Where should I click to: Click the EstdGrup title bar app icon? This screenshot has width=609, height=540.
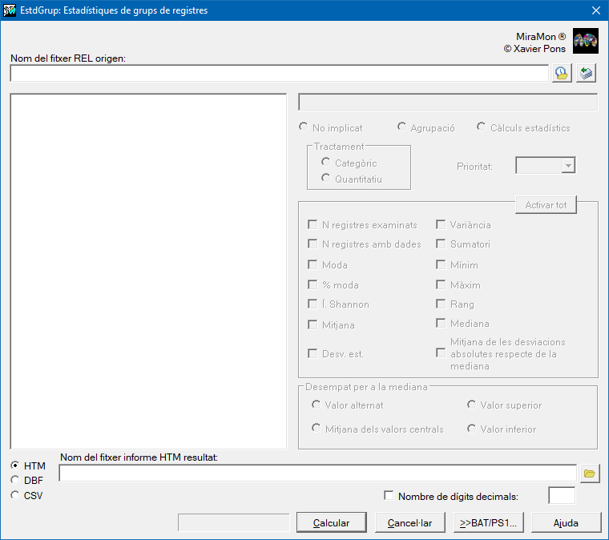[x=10, y=10]
